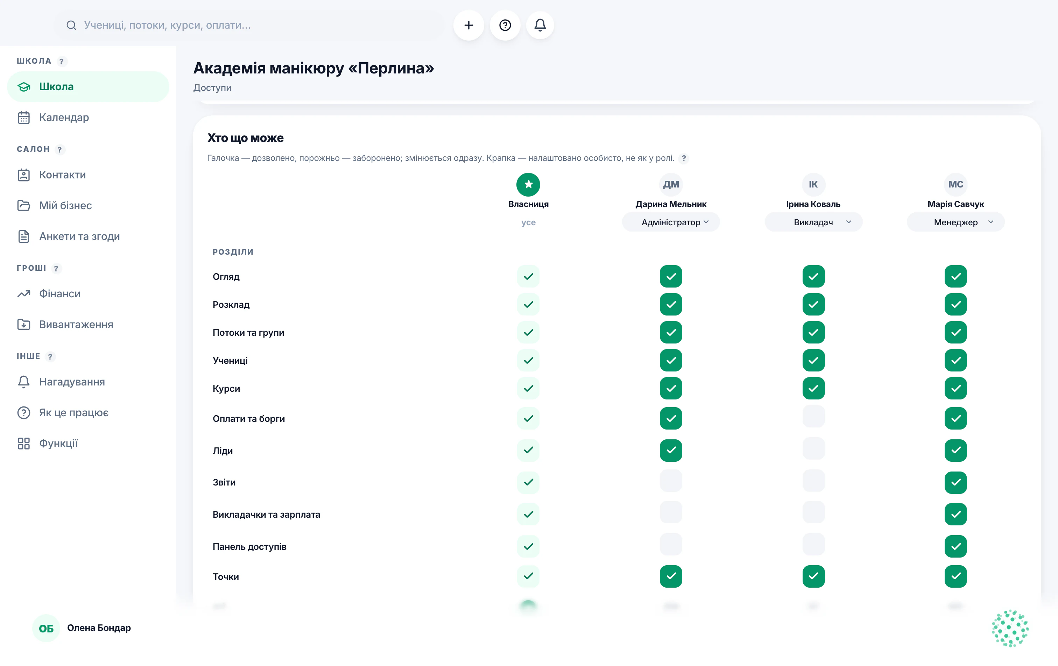Click the Власниця star avatar
Viewport: 1058px width, 666px height.
click(528, 184)
